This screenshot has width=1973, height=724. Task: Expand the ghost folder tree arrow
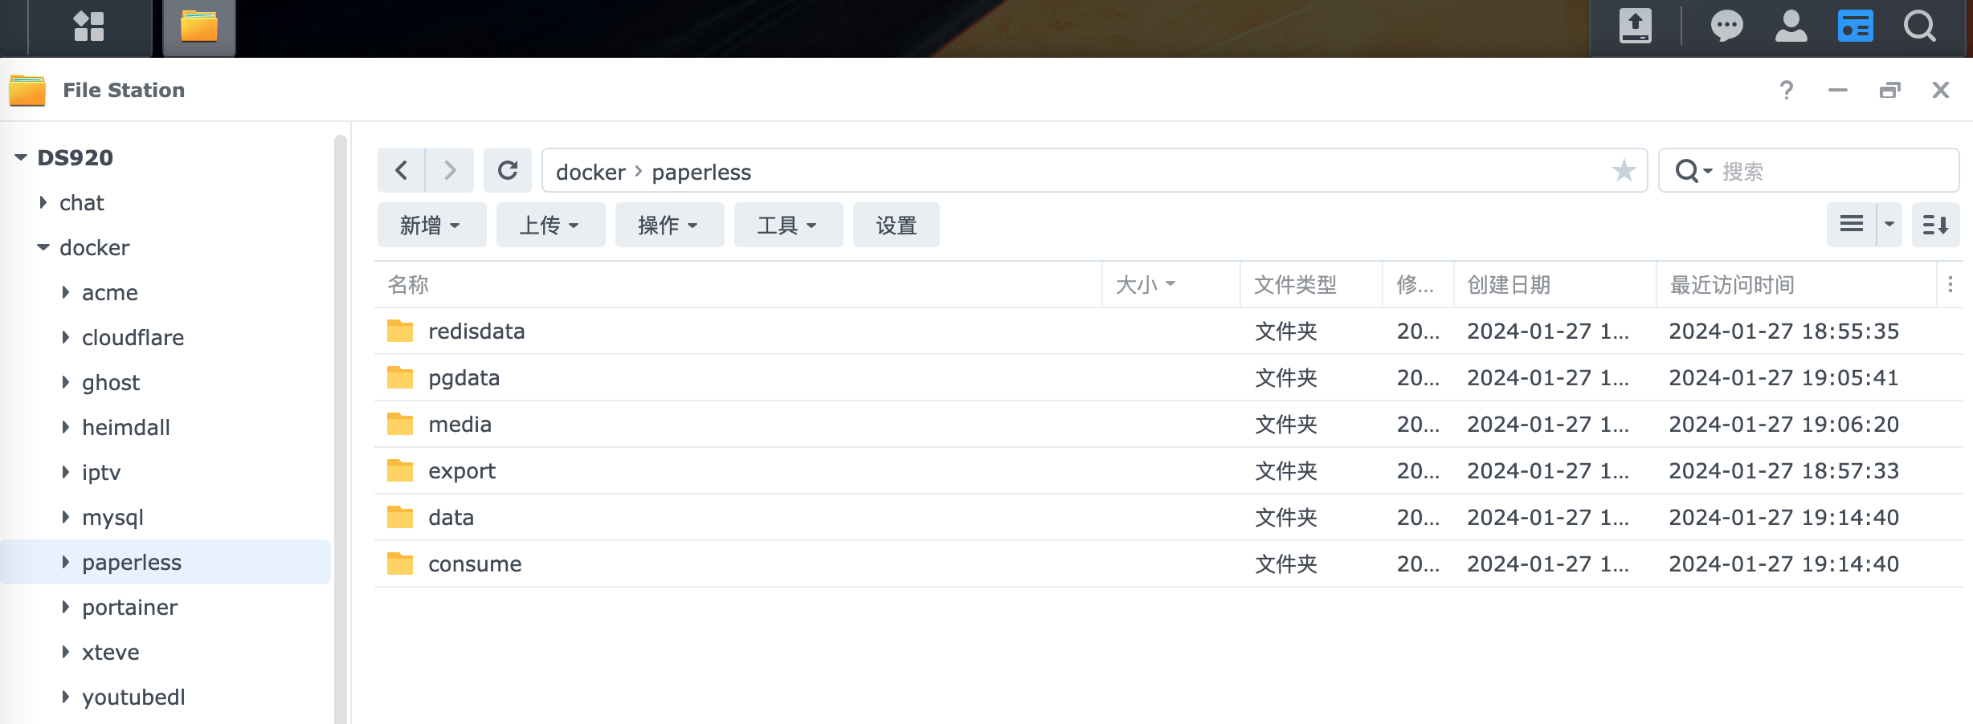click(66, 382)
